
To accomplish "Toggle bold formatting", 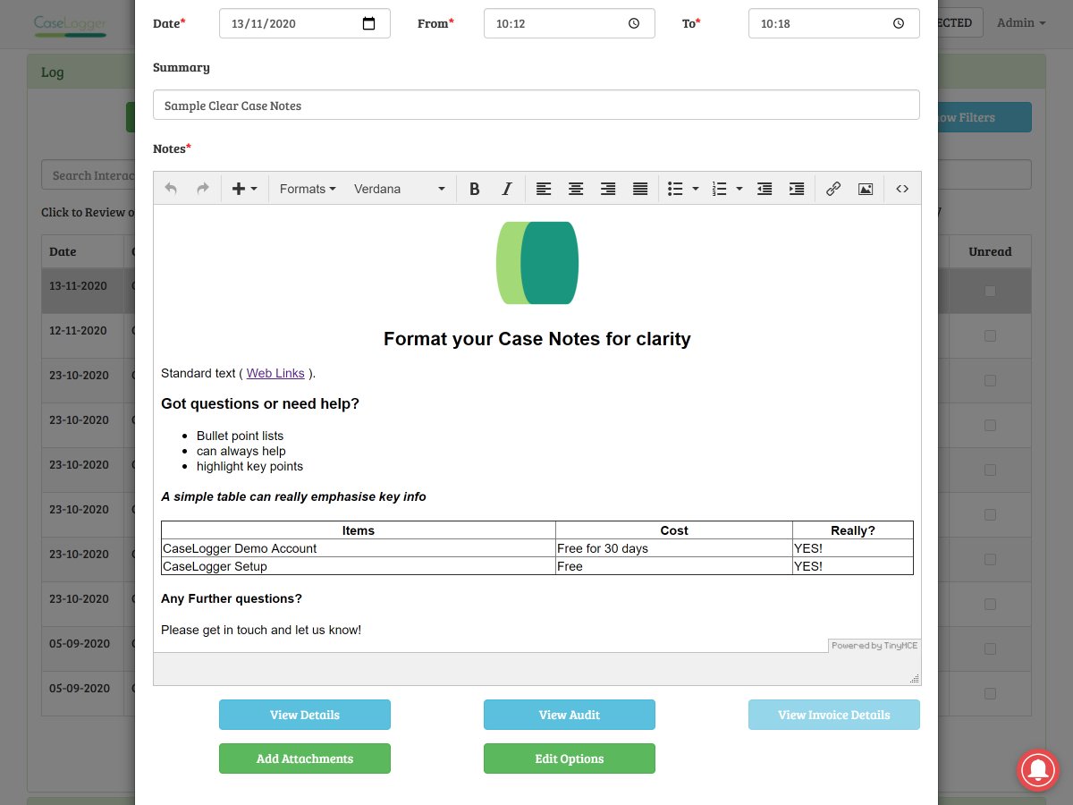I will tap(475, 189).
